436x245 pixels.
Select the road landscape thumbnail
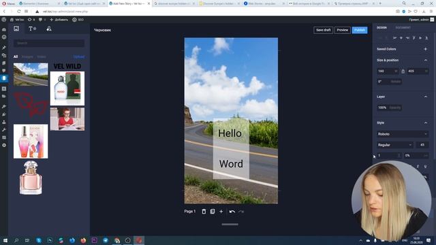31,74
